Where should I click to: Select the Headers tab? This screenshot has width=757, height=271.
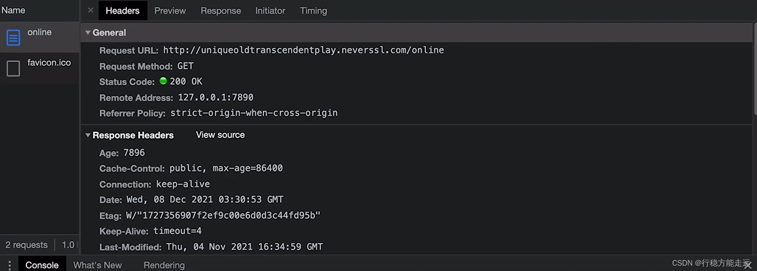[123, 11]
